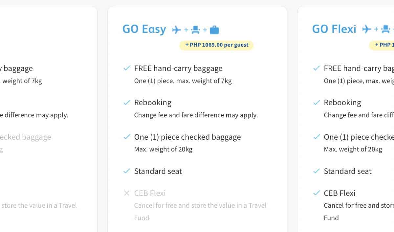Click the seat icon beside GO Easy

[x=195, y=30]
